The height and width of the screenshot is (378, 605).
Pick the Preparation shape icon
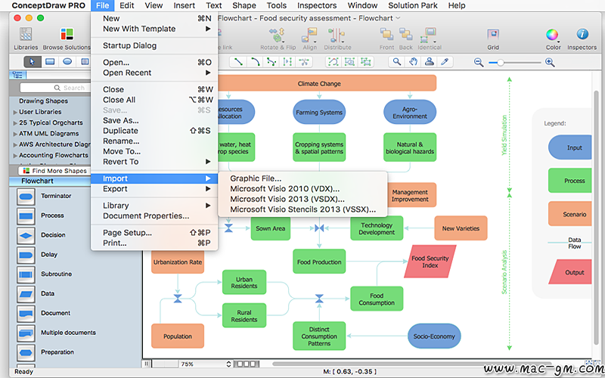26,352
